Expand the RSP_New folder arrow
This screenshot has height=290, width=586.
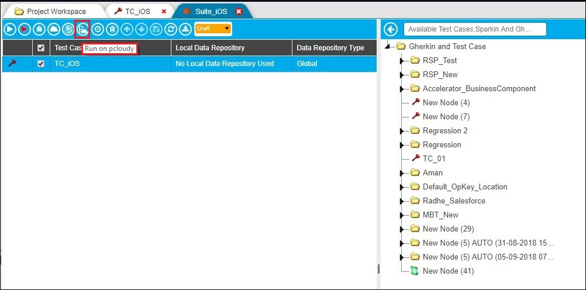[x=402, y=75]
